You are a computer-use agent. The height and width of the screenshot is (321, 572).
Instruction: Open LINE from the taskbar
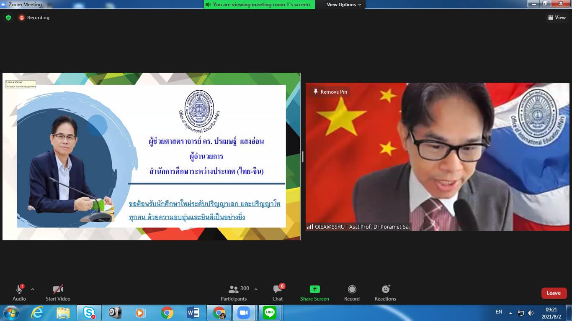point(270,313)
